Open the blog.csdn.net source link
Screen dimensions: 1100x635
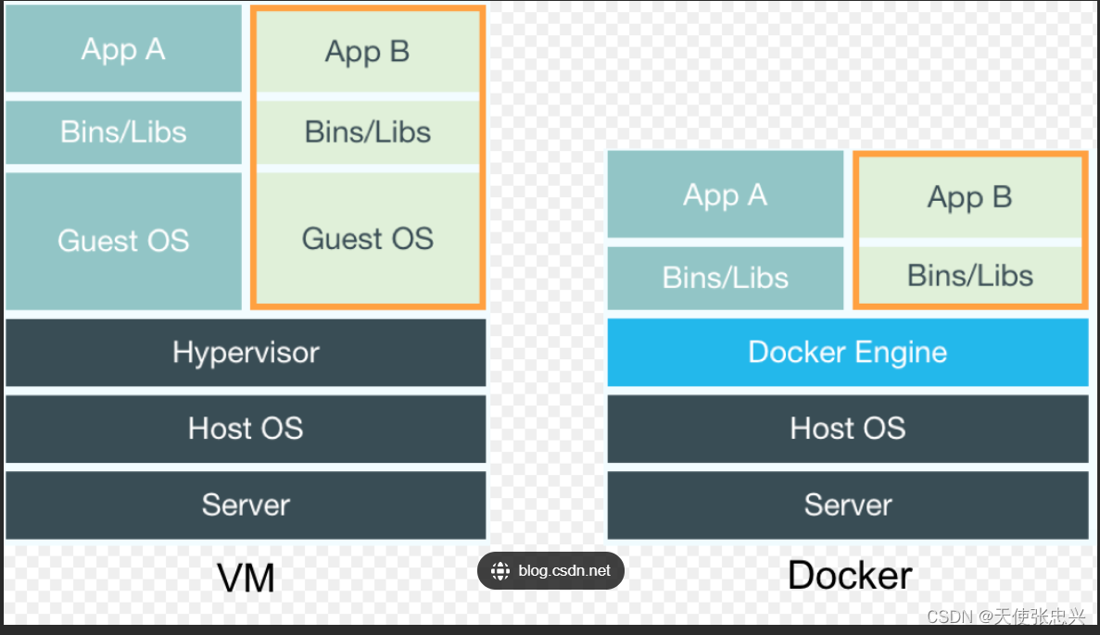coord(550,570)
